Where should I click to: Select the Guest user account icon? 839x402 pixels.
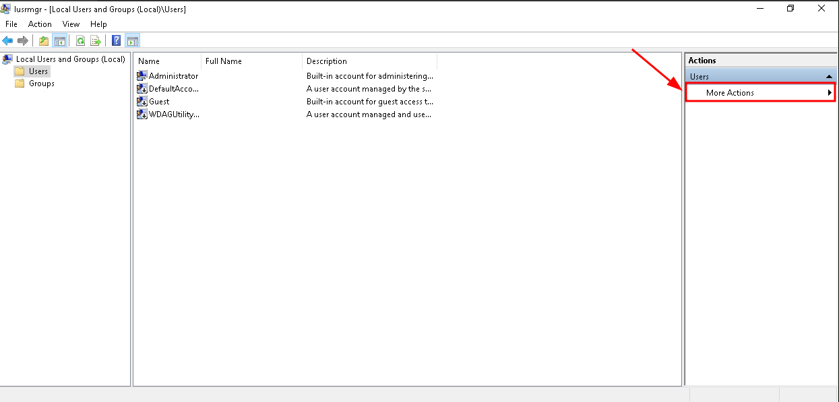tap(142, 101)
